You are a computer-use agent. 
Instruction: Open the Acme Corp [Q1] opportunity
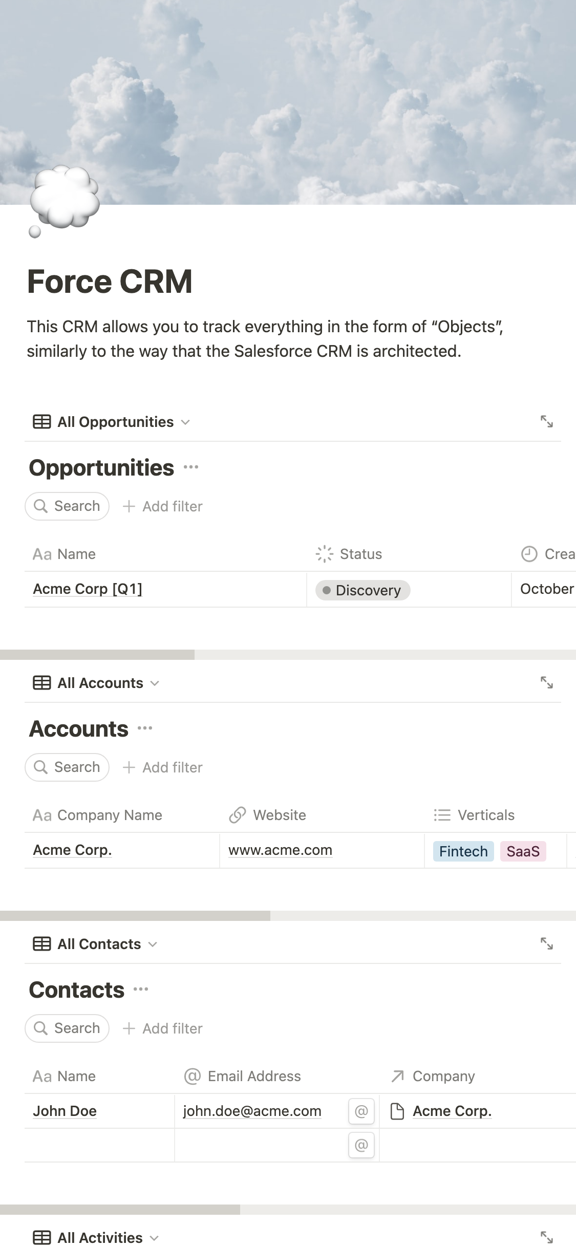pos(88,589)
